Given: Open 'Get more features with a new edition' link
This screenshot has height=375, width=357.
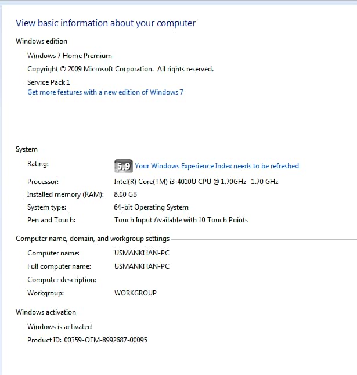Looking at the screenshot, I should 105,92.
